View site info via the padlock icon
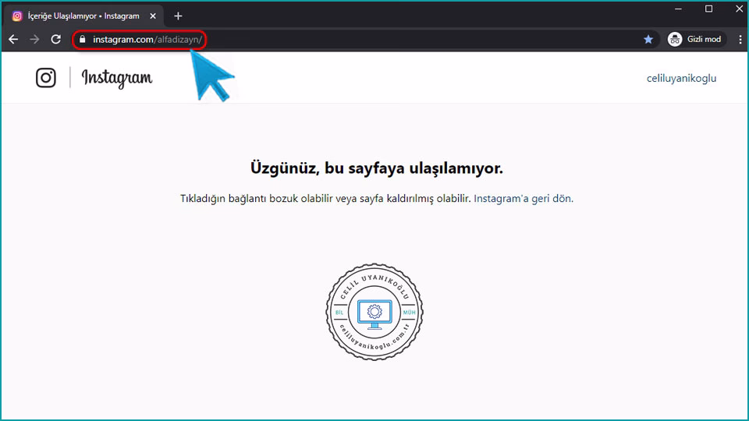This screenshot has height=421, width=749. (x=82, y=40)
